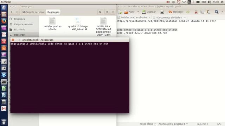The width and height of the screenshot is (225, 126).
Task: Open the calculator dock icon
Action: 4,102
